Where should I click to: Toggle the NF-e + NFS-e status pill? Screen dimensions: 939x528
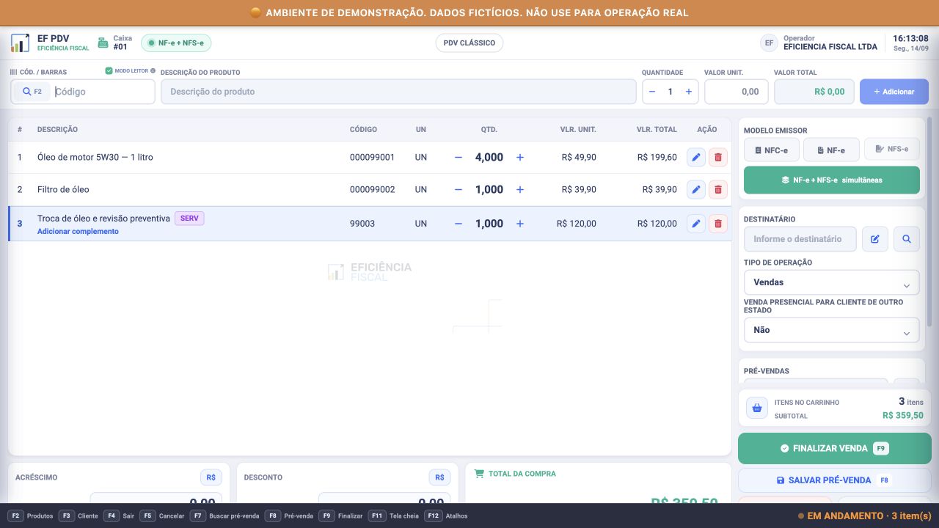click(x=176, y=43)
